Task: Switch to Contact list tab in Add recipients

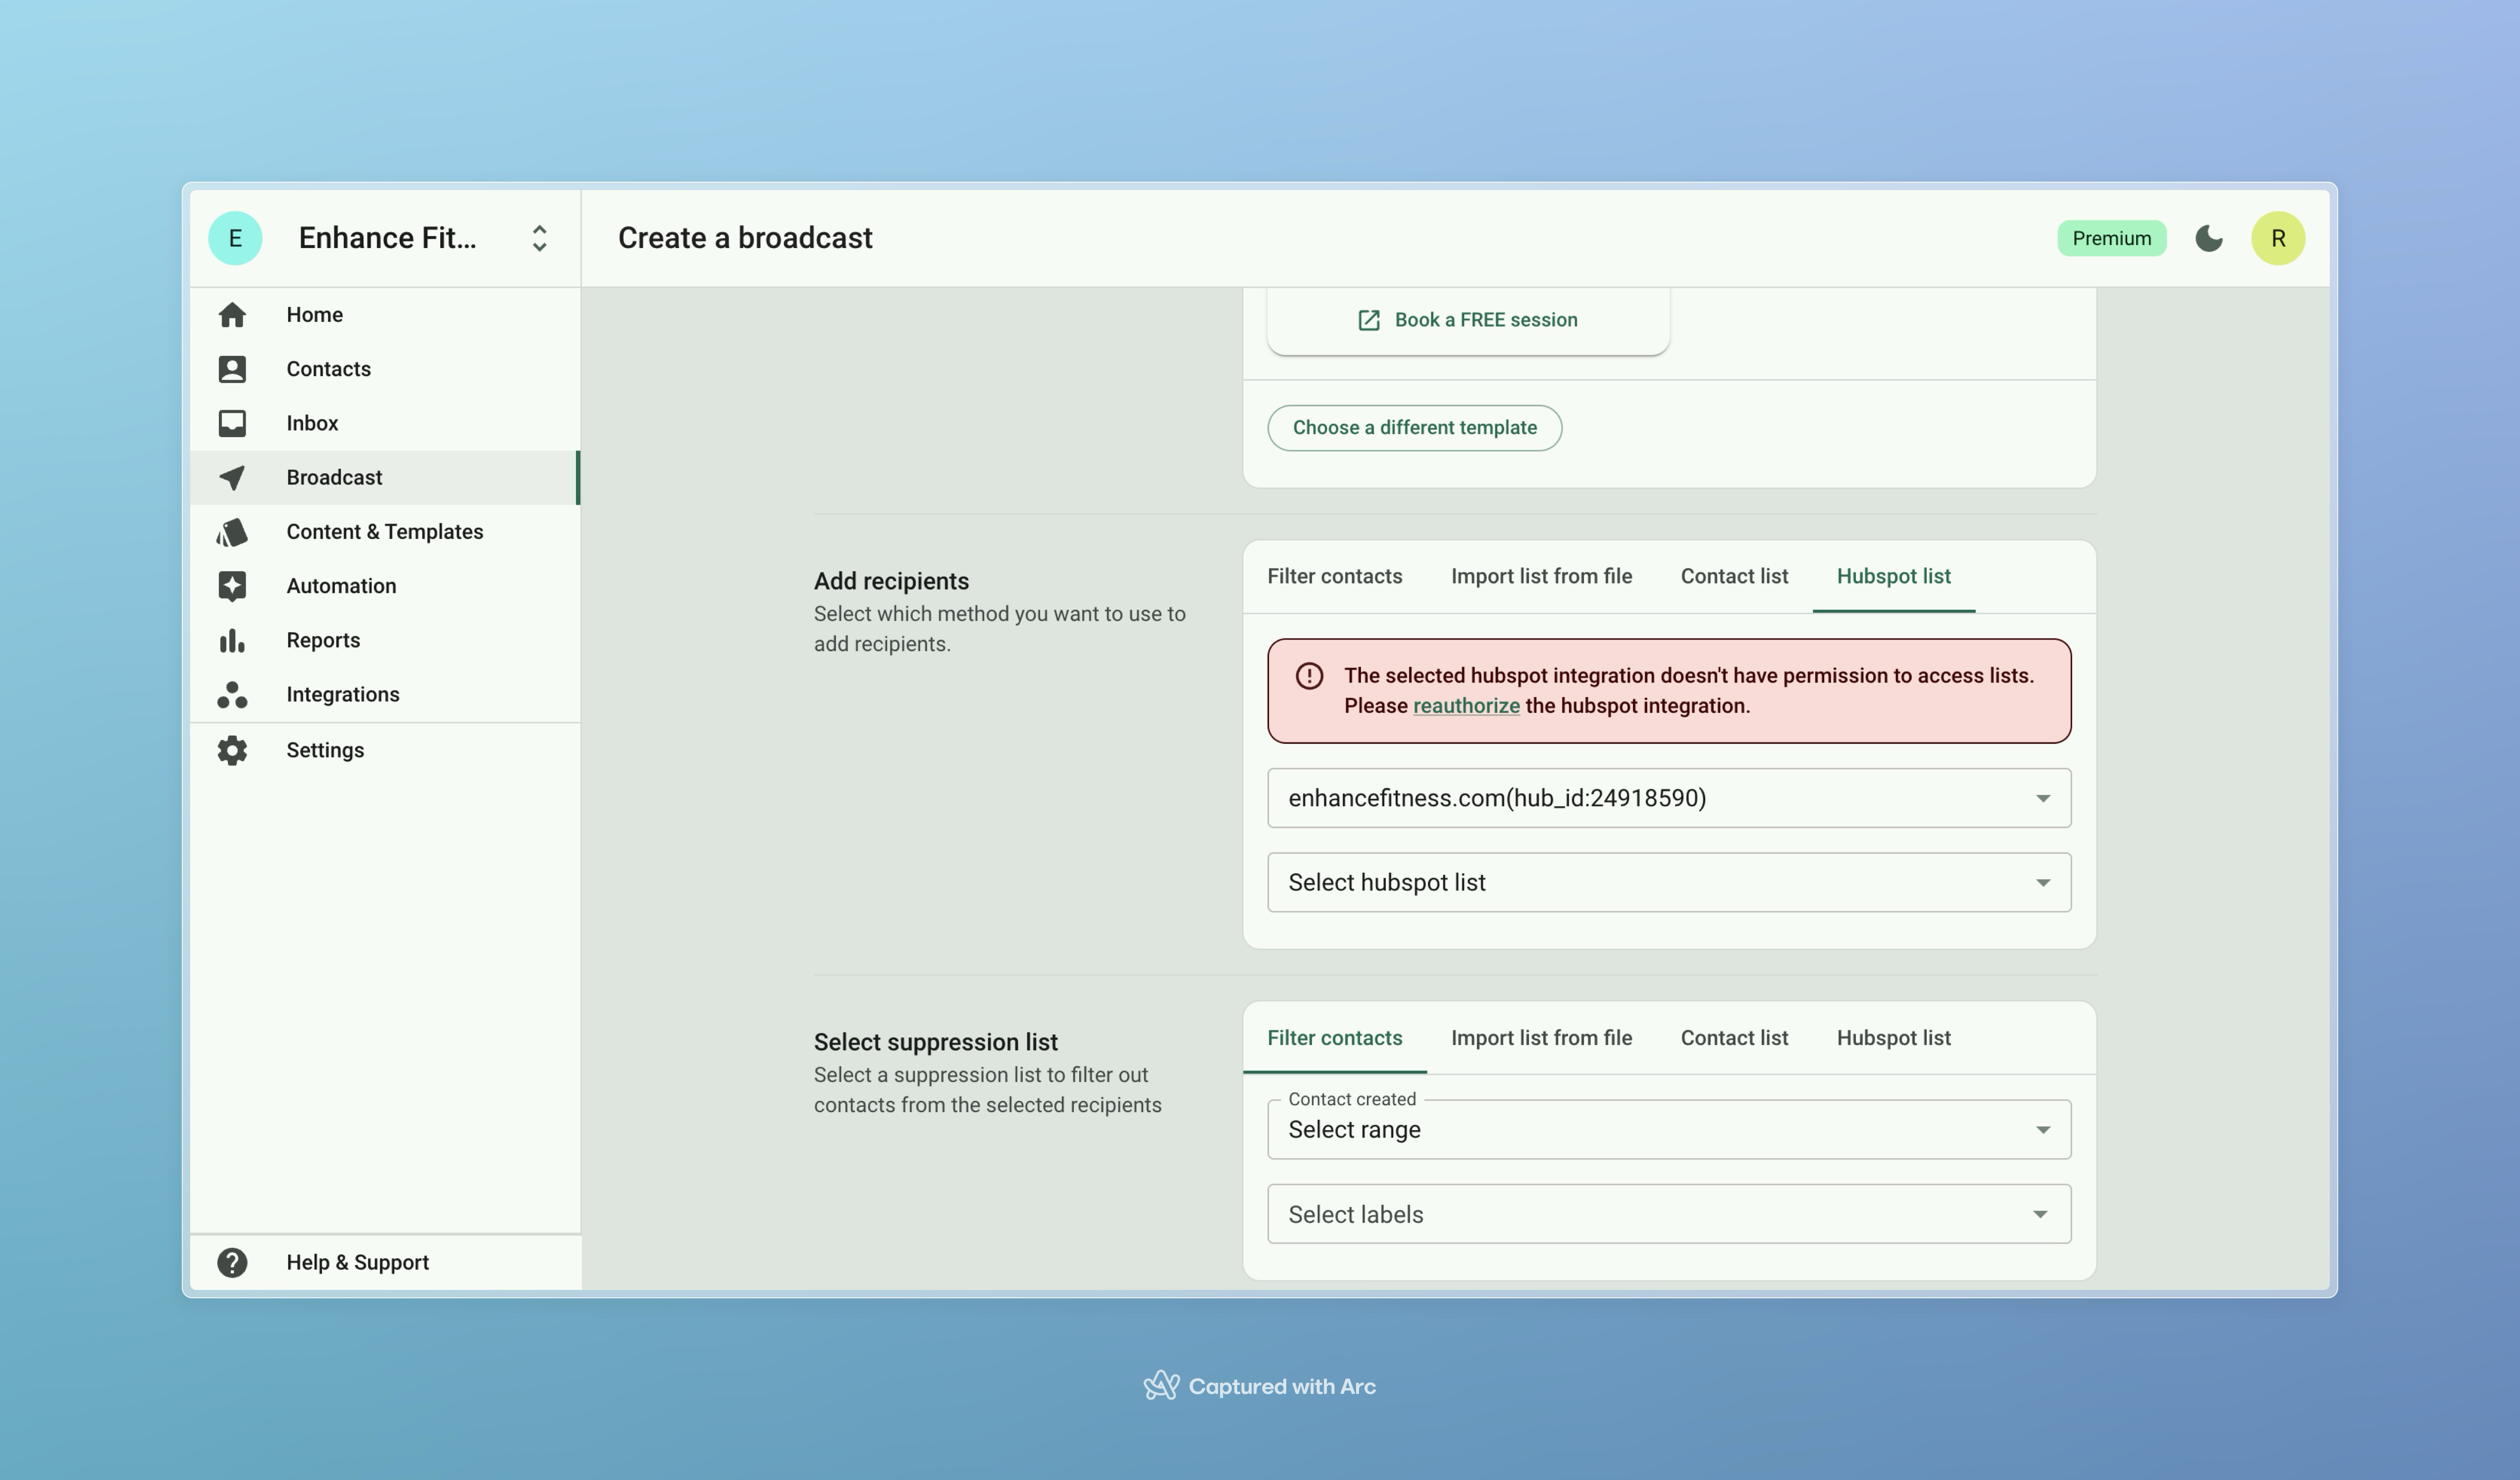Action: click(x=1734, y=577)
